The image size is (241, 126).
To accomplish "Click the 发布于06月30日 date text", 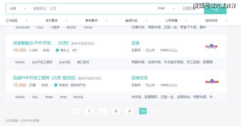I will point(83,43).
